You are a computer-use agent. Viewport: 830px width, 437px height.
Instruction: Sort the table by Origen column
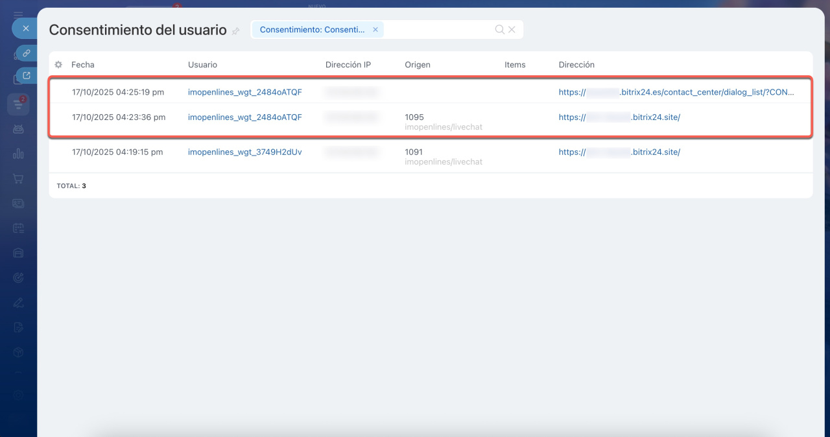pyautogui.click(x=418, y=65)
